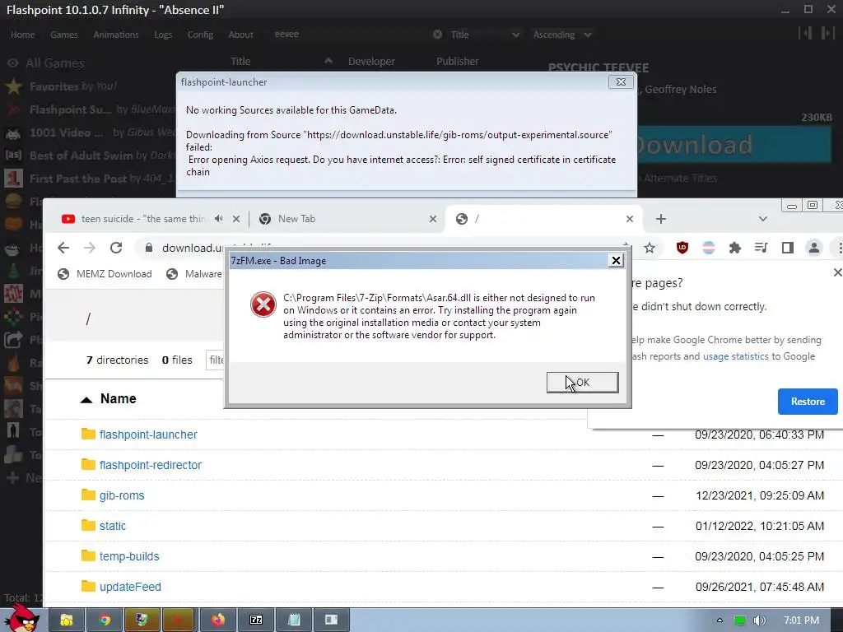Screen dimensions: 843x632
Task: Close the active slash tab in Chrome
Action: (x=630, y=219)
